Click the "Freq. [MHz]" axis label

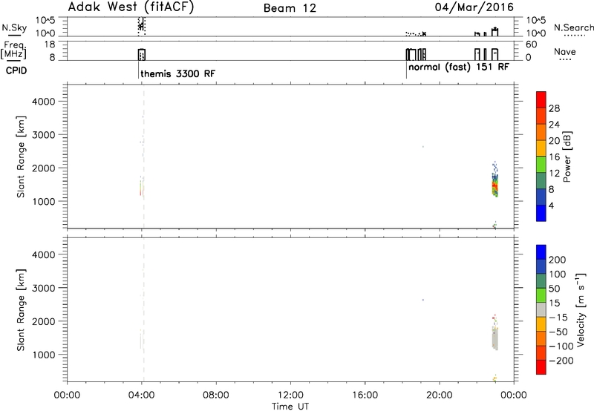14,50
